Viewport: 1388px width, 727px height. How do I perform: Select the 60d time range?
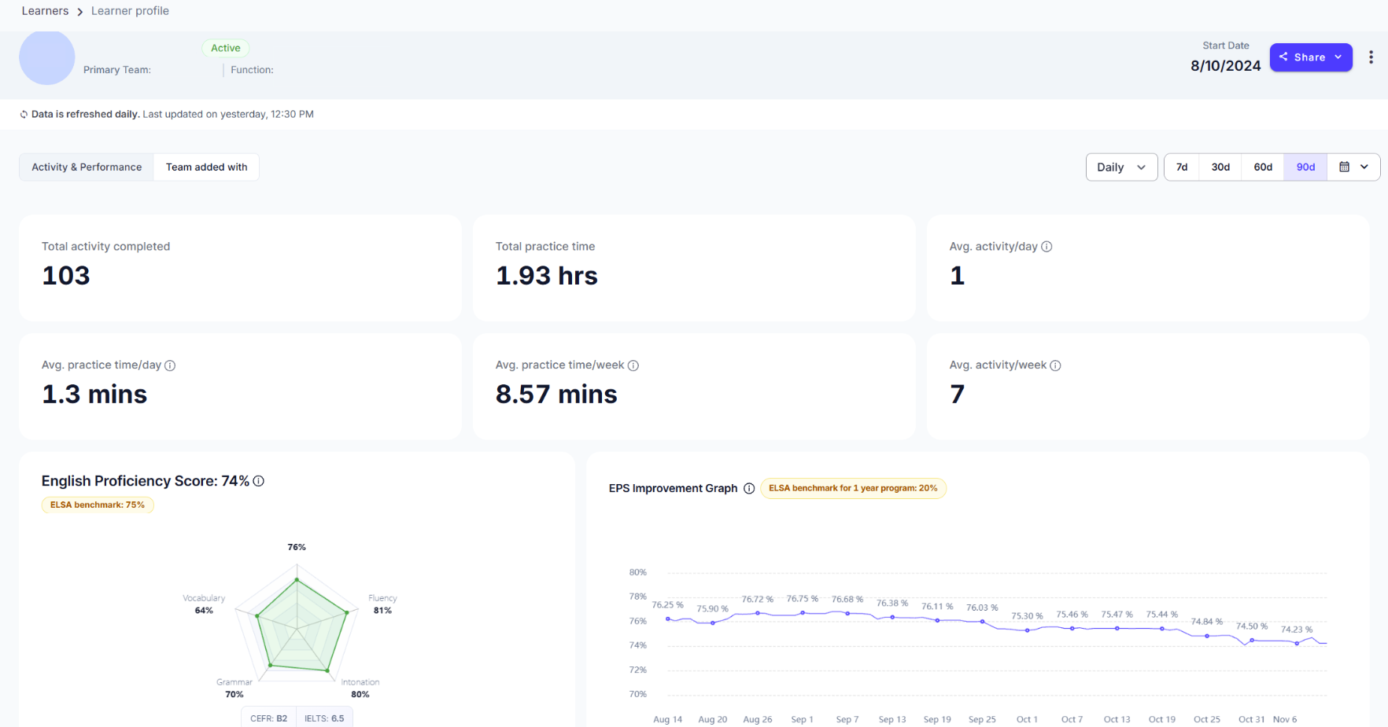click(x=1263, y=167)
